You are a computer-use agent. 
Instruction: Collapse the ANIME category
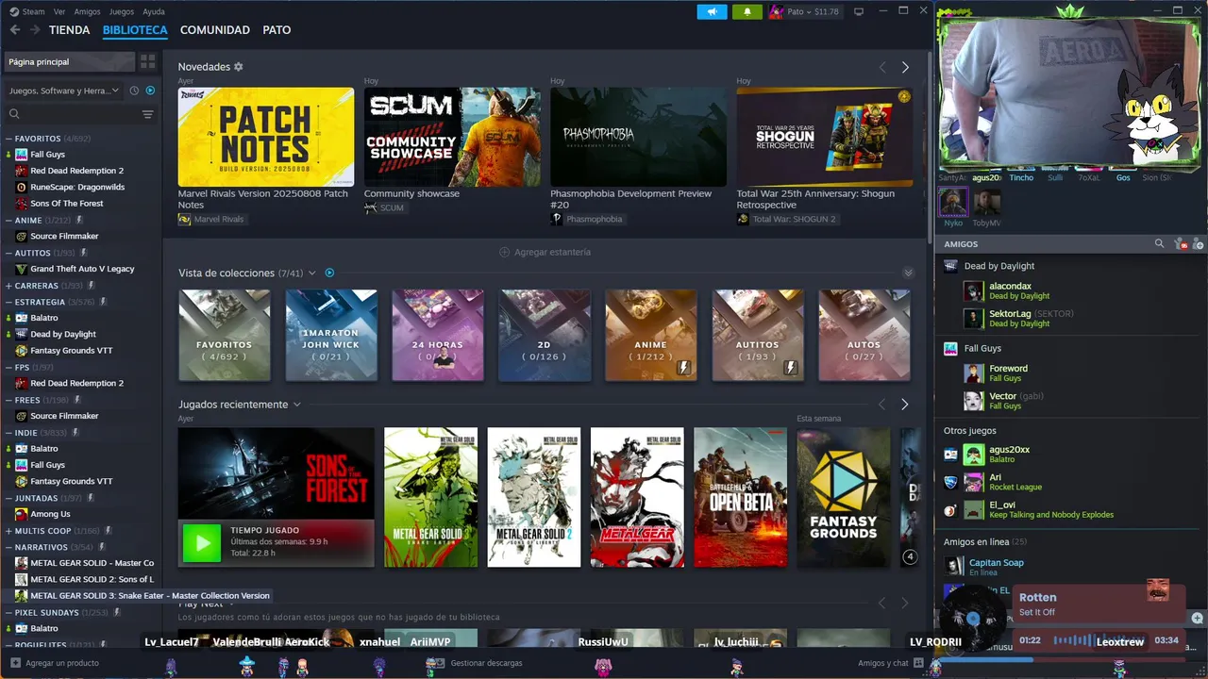click(x=8, y=220)
